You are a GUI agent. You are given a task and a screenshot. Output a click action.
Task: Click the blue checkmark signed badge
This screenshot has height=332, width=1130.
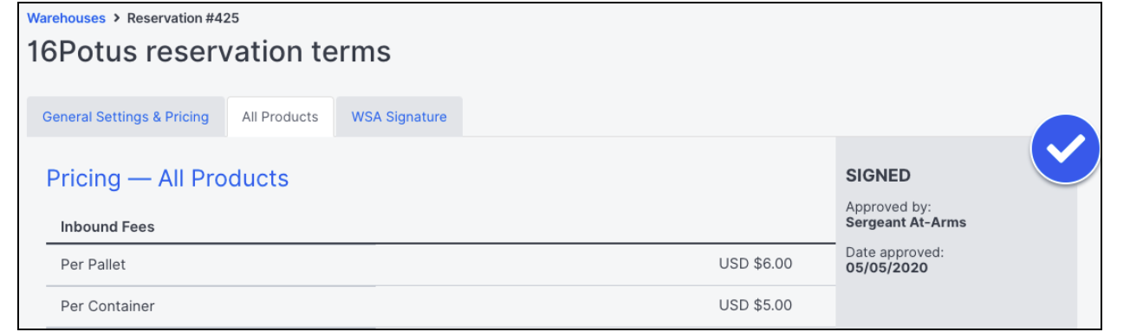coord(1065,150)
